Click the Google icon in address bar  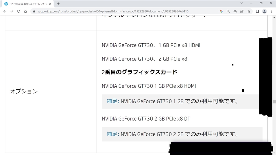pyautogui.click(x=221, y=11)
